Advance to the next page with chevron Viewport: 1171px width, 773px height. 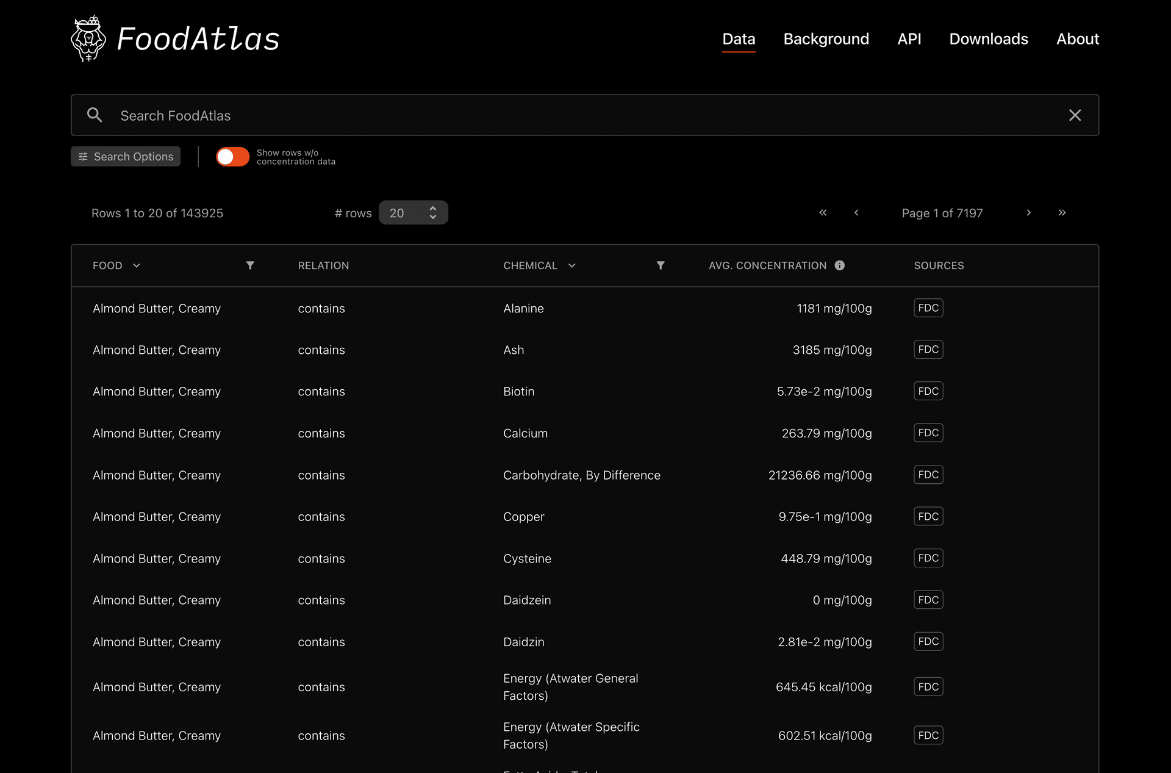coord(1028,213)
